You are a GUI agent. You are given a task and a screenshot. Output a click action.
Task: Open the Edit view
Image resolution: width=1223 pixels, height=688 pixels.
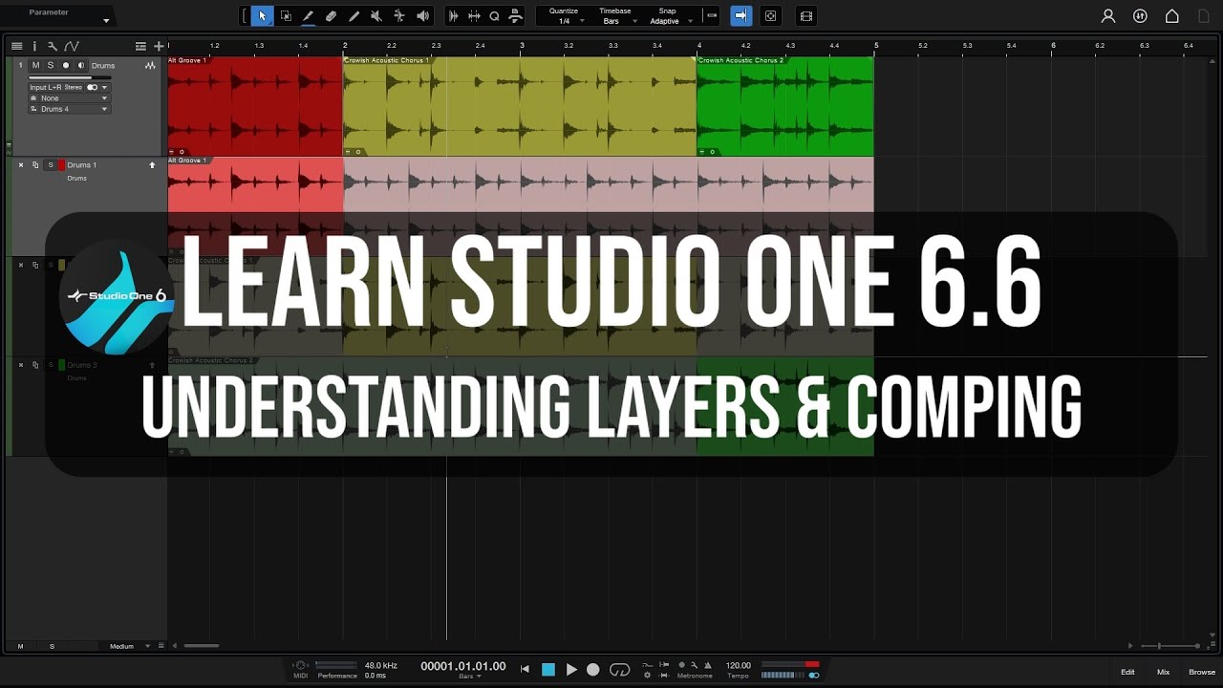pyautogui.click(x=1127, y=672)
